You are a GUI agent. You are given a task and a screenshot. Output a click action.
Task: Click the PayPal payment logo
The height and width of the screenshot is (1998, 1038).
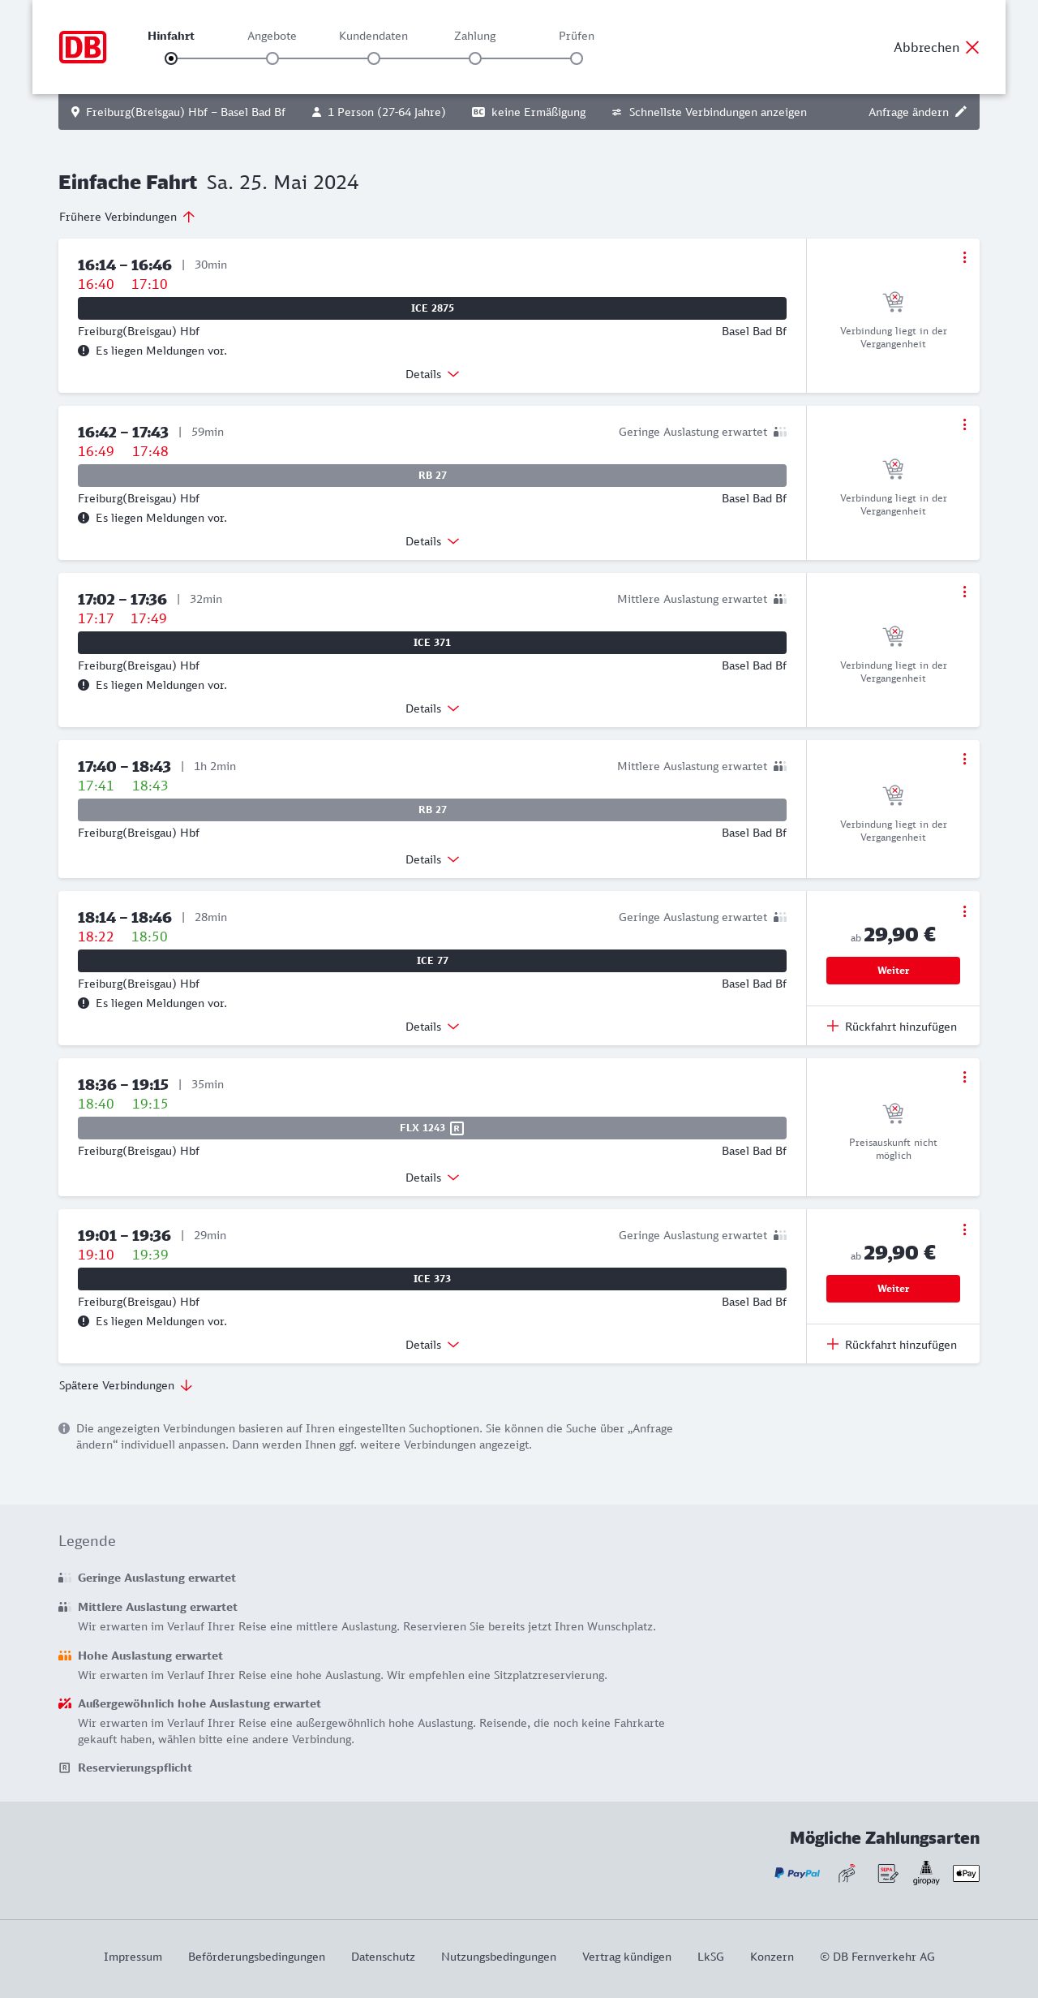[797, 1873]
